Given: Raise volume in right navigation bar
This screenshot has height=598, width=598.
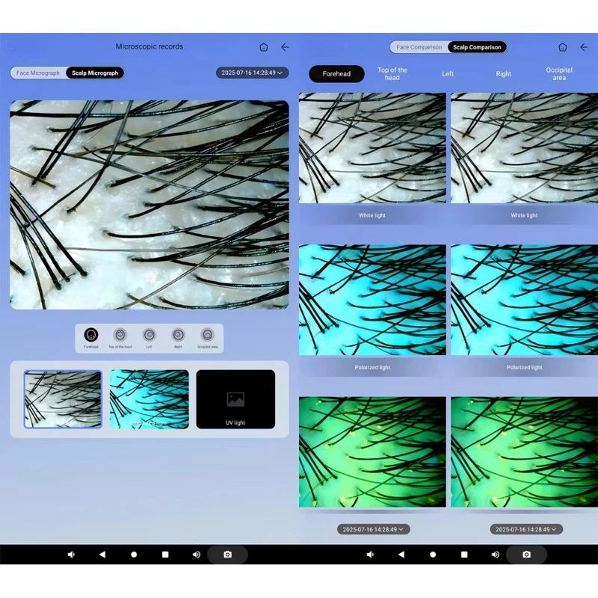Looking at the screenshot, I should [x=495, y=555].
